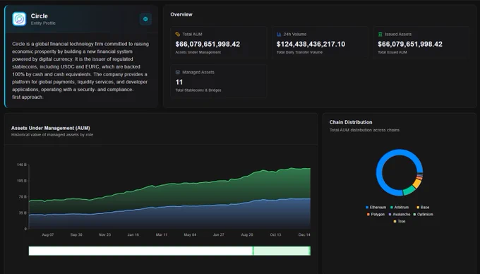Click the left handle of the range slider

coord(253,251)
